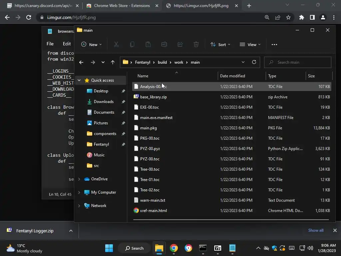Open the Windows taskbar Search box
This screenshot has height=256, width=341.
[x=135, y=248]
